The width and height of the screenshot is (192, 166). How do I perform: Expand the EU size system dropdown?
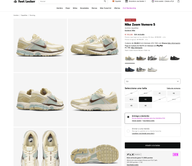[x=152, y=81]
